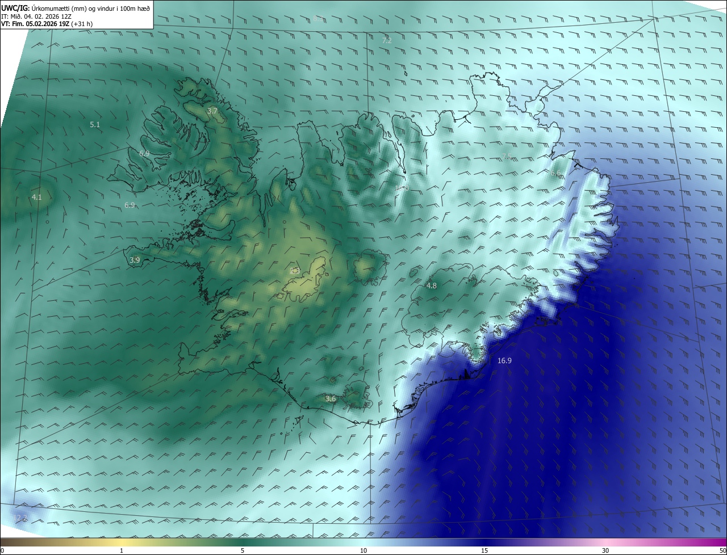Select the 10.0 value label
Screen dimensions: 727x555
tap(402, 188)
